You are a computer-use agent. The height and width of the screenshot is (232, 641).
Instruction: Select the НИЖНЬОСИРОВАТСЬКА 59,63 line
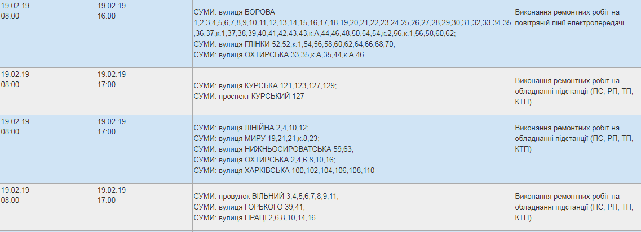coord(273,149)
